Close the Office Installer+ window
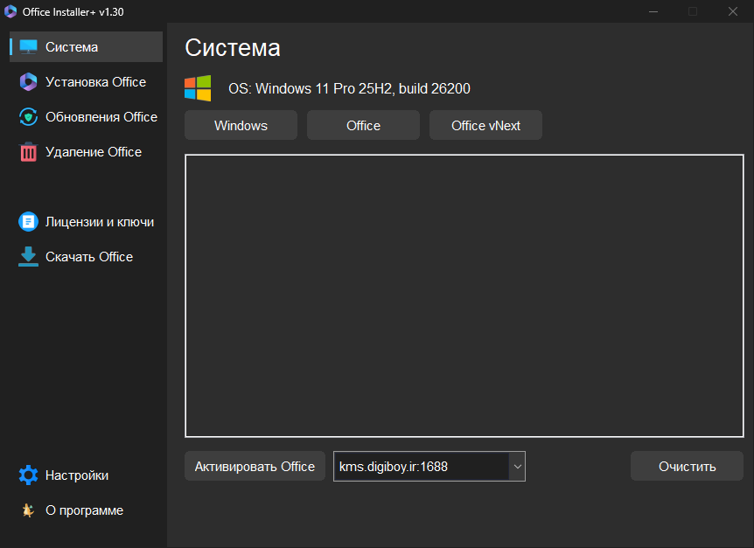This screenshot has height=548, width=754. [733, 11]
